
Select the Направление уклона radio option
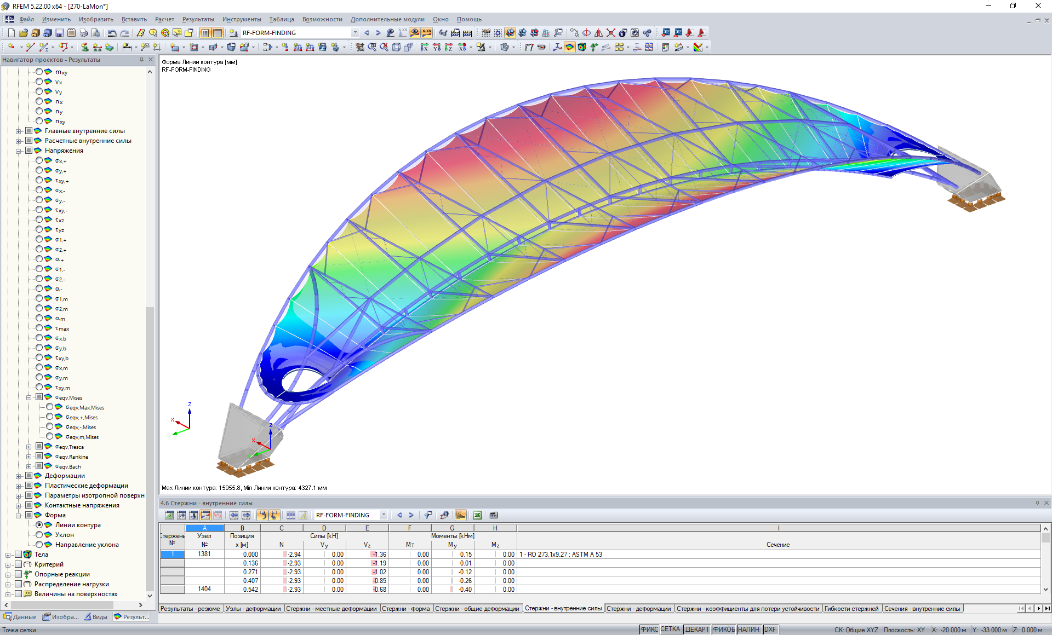click(x=39, y=545)
